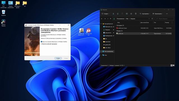
Task: Click the Rename icon in Explorer toolbar
Action: [x=127, y=14]
